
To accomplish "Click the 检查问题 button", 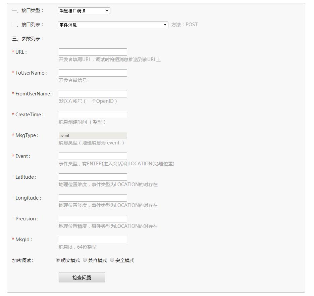I will tap(82, 277).
